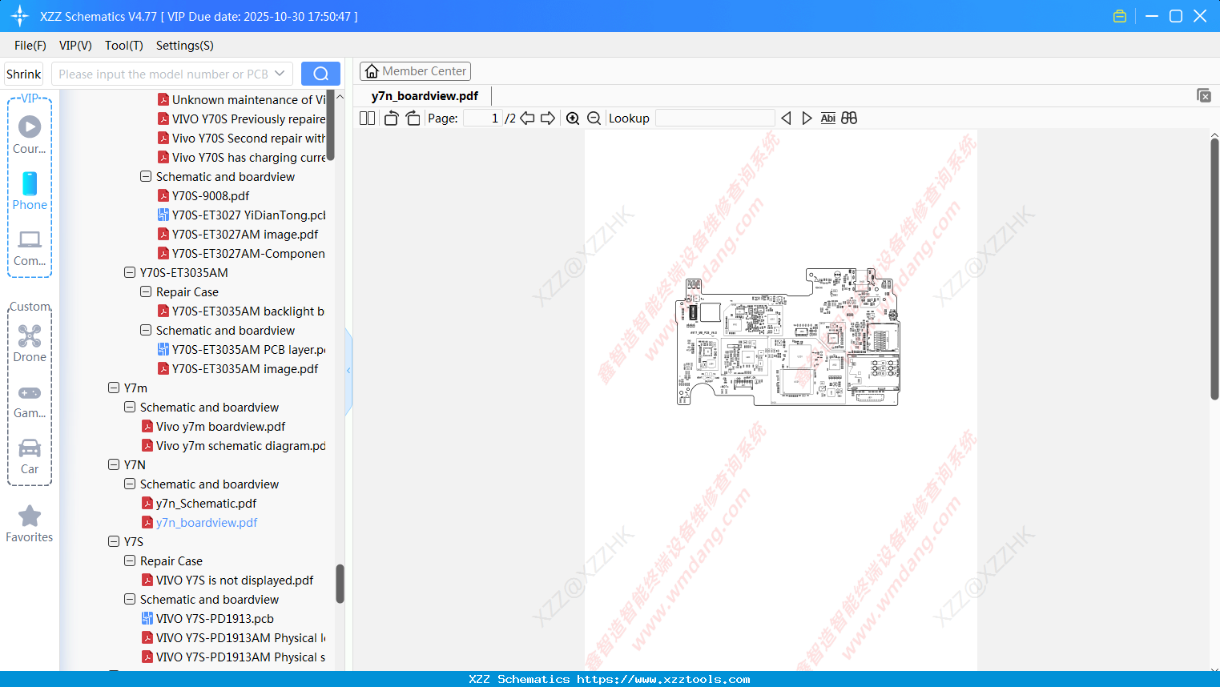
Task: Open PDF icon for Y70S-9008.pdf
Action: [163, 195]
